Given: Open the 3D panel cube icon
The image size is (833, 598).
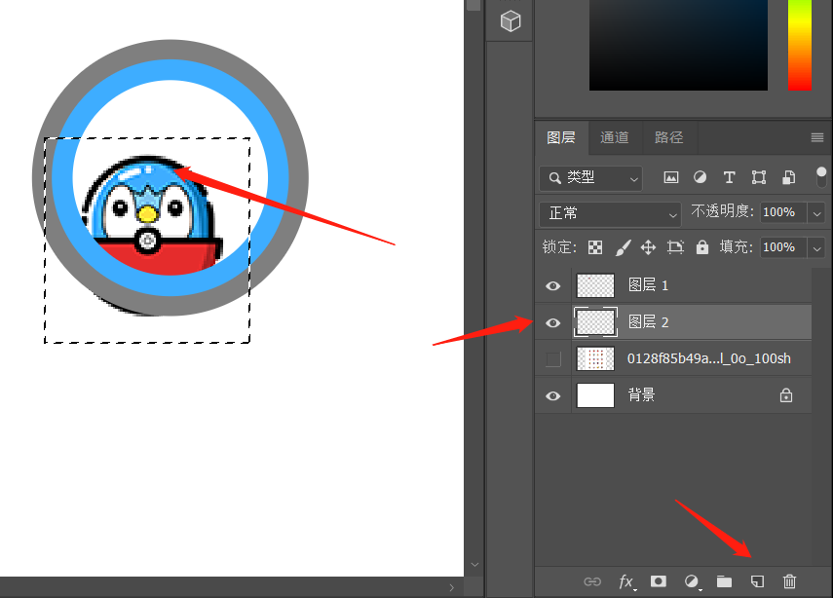Looking at the screenshot, I should coord(510,21).
